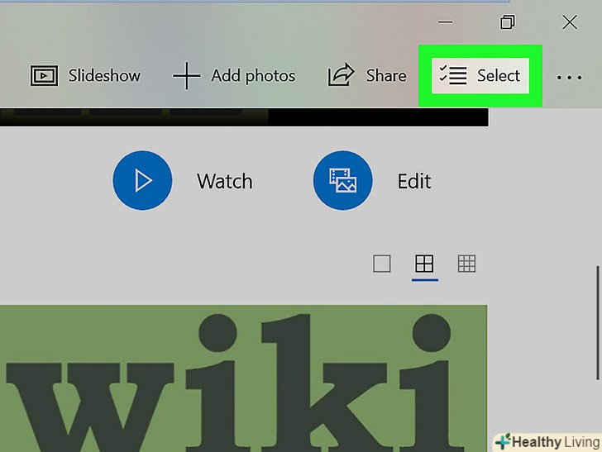Click the Select button in the toolbar
Image resolution: width=602 pixels, height=452 pixels.
pos(480,75)
